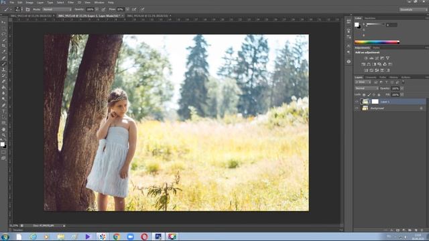
Task: Select the Move tool
Action: tap(3, 22)
